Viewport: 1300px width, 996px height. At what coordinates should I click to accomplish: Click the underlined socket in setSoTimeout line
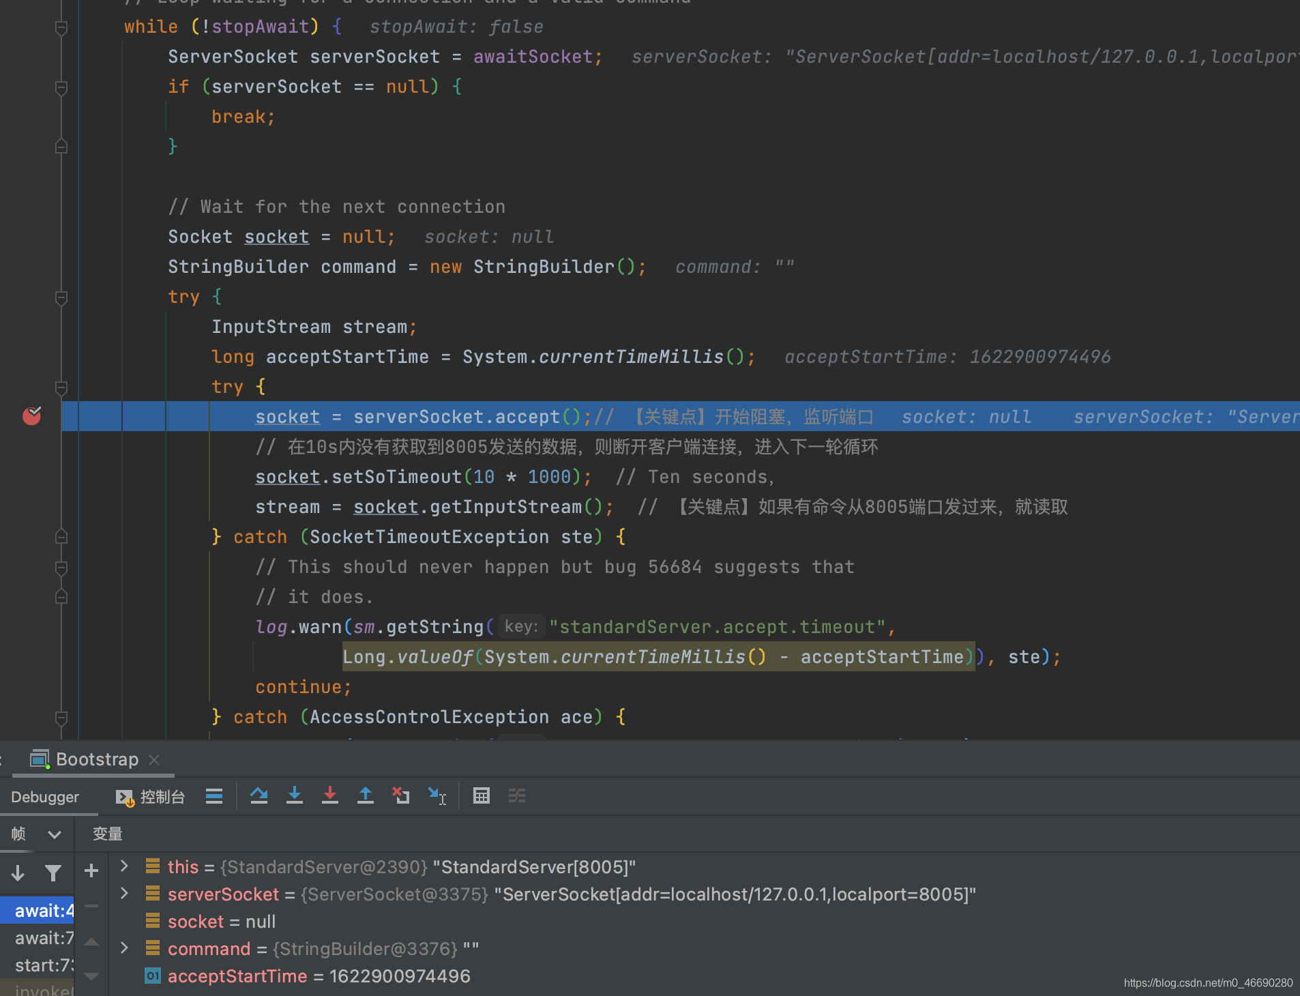point(287,477)
